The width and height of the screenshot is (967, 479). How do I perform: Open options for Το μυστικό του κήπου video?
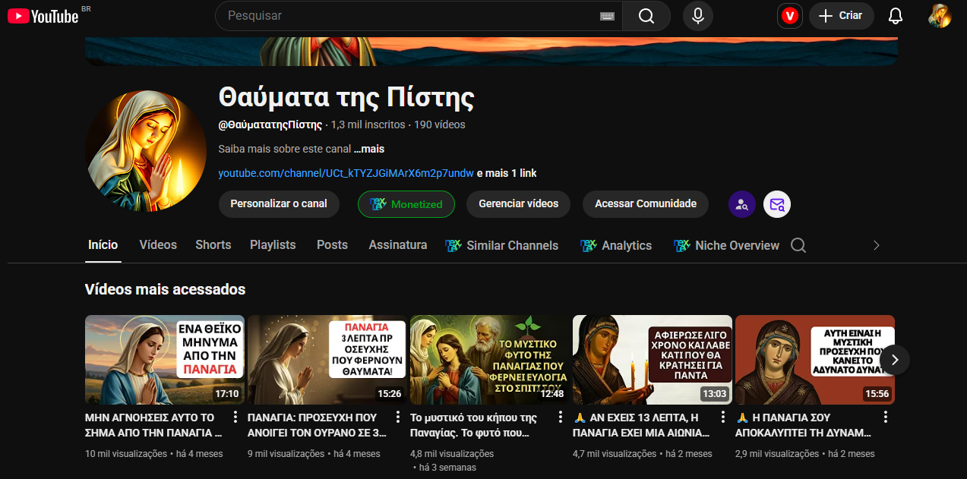(561, 418)
